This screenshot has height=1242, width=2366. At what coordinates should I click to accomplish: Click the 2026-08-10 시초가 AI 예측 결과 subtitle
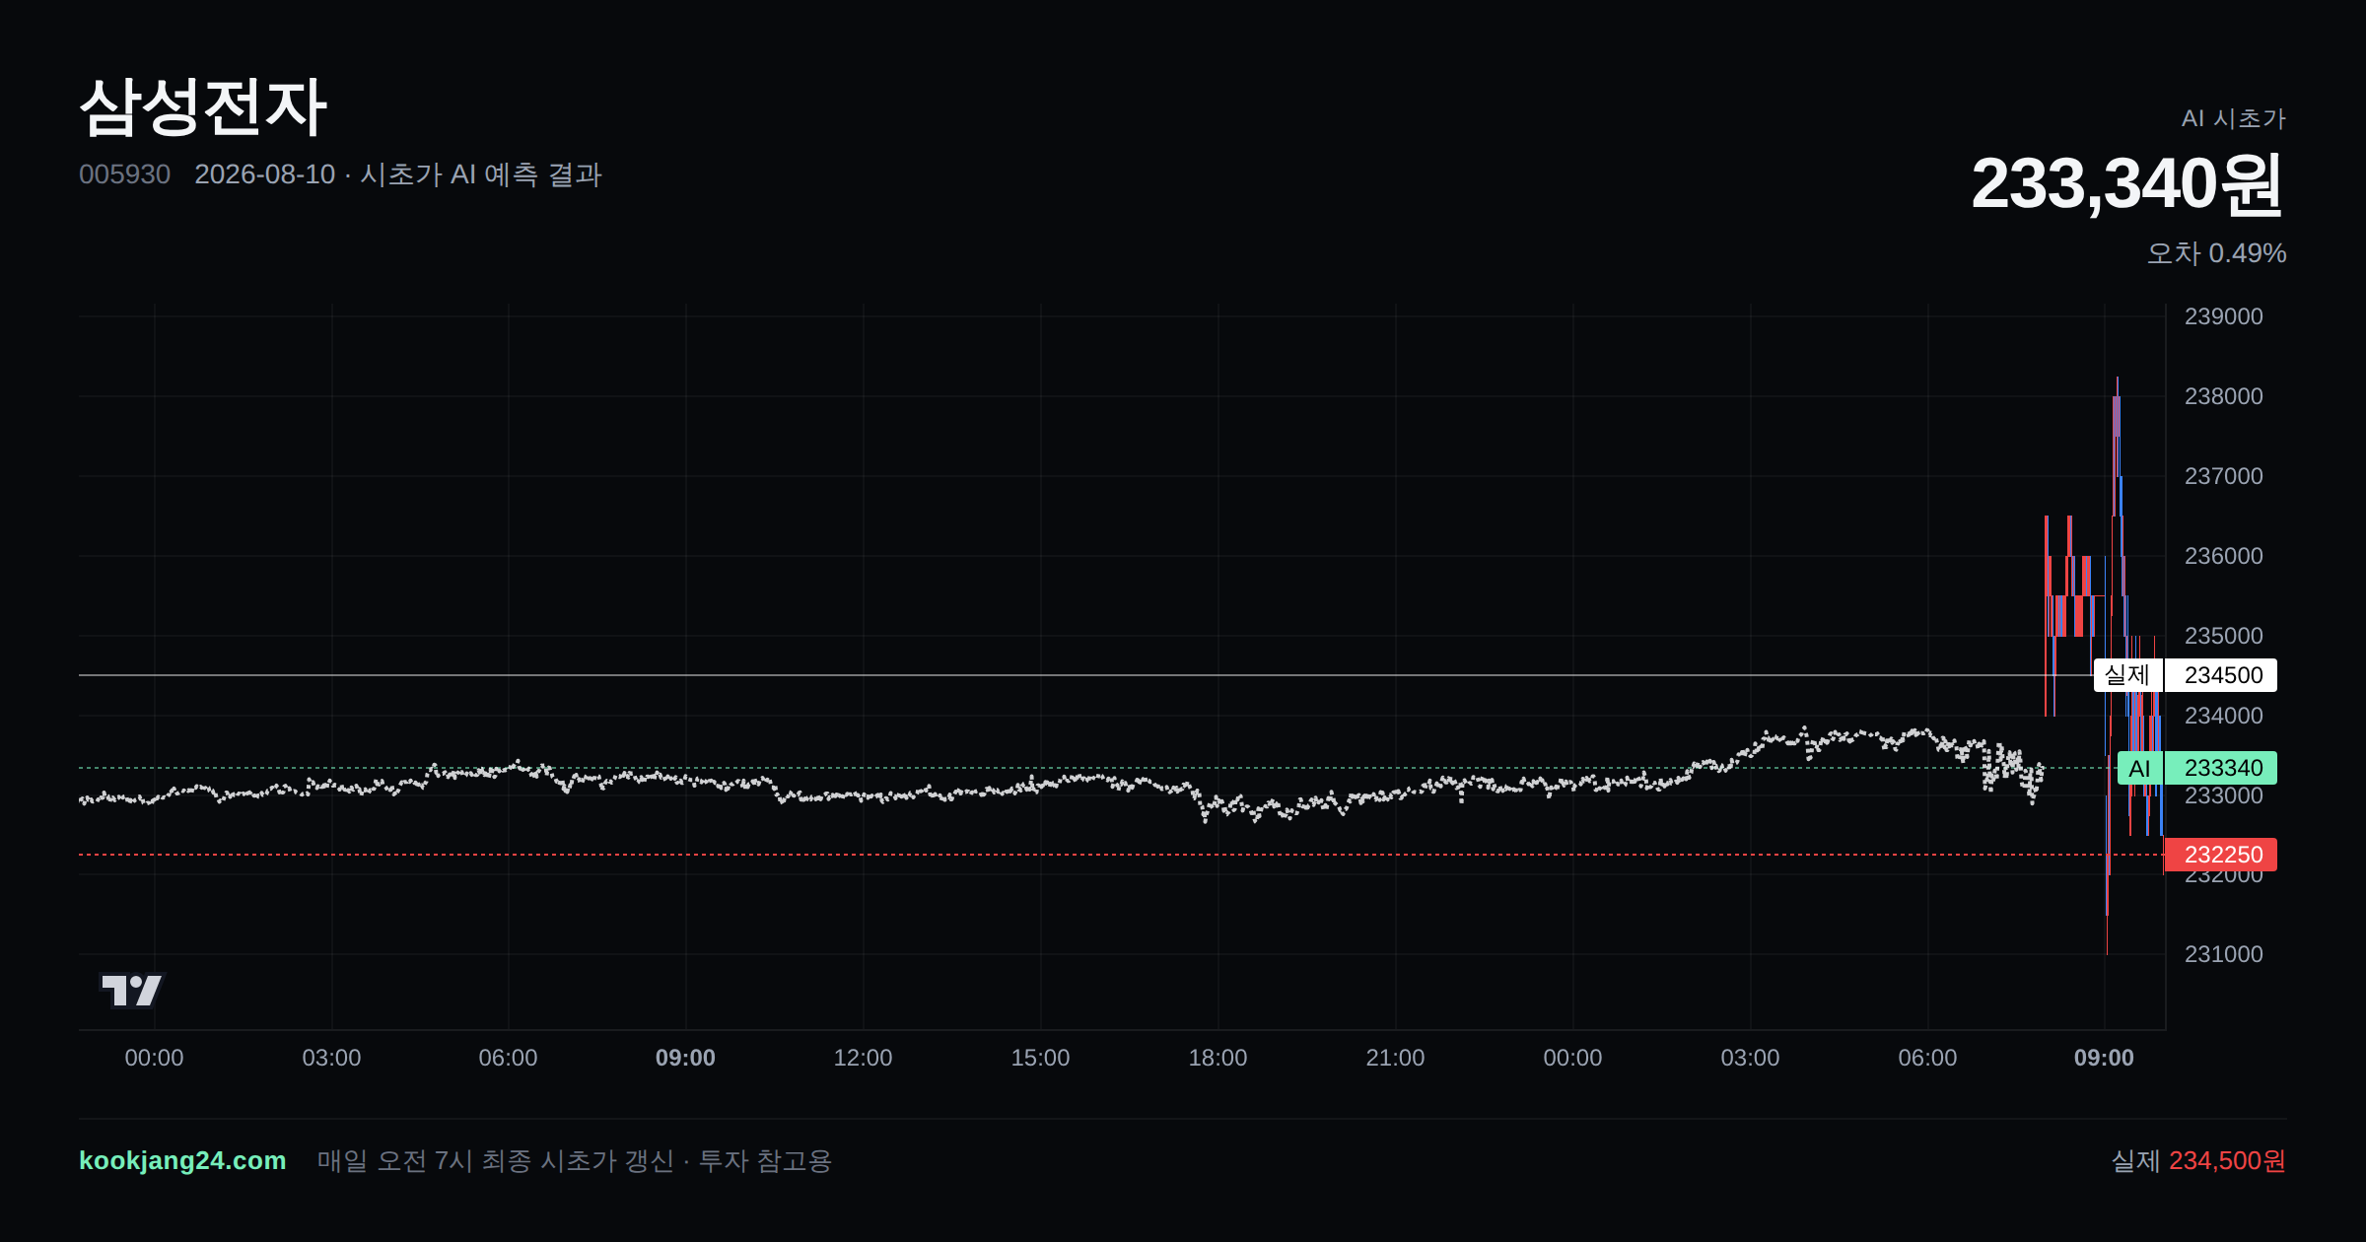pos(398,174)
